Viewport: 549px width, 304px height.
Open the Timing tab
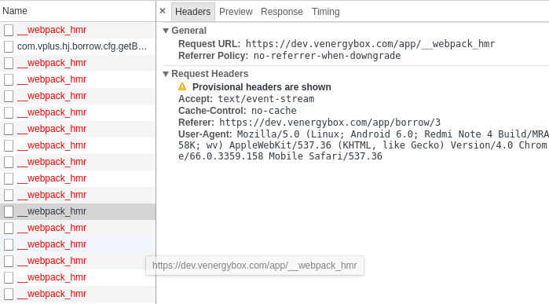pos(326,12)
